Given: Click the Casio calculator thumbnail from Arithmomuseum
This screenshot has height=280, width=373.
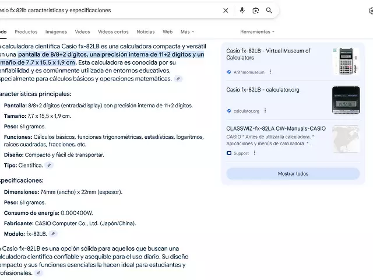Looking at the screenshot, I should [346, 61].
